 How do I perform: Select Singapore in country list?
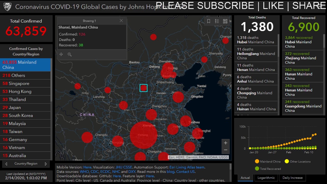coord(25,84)
